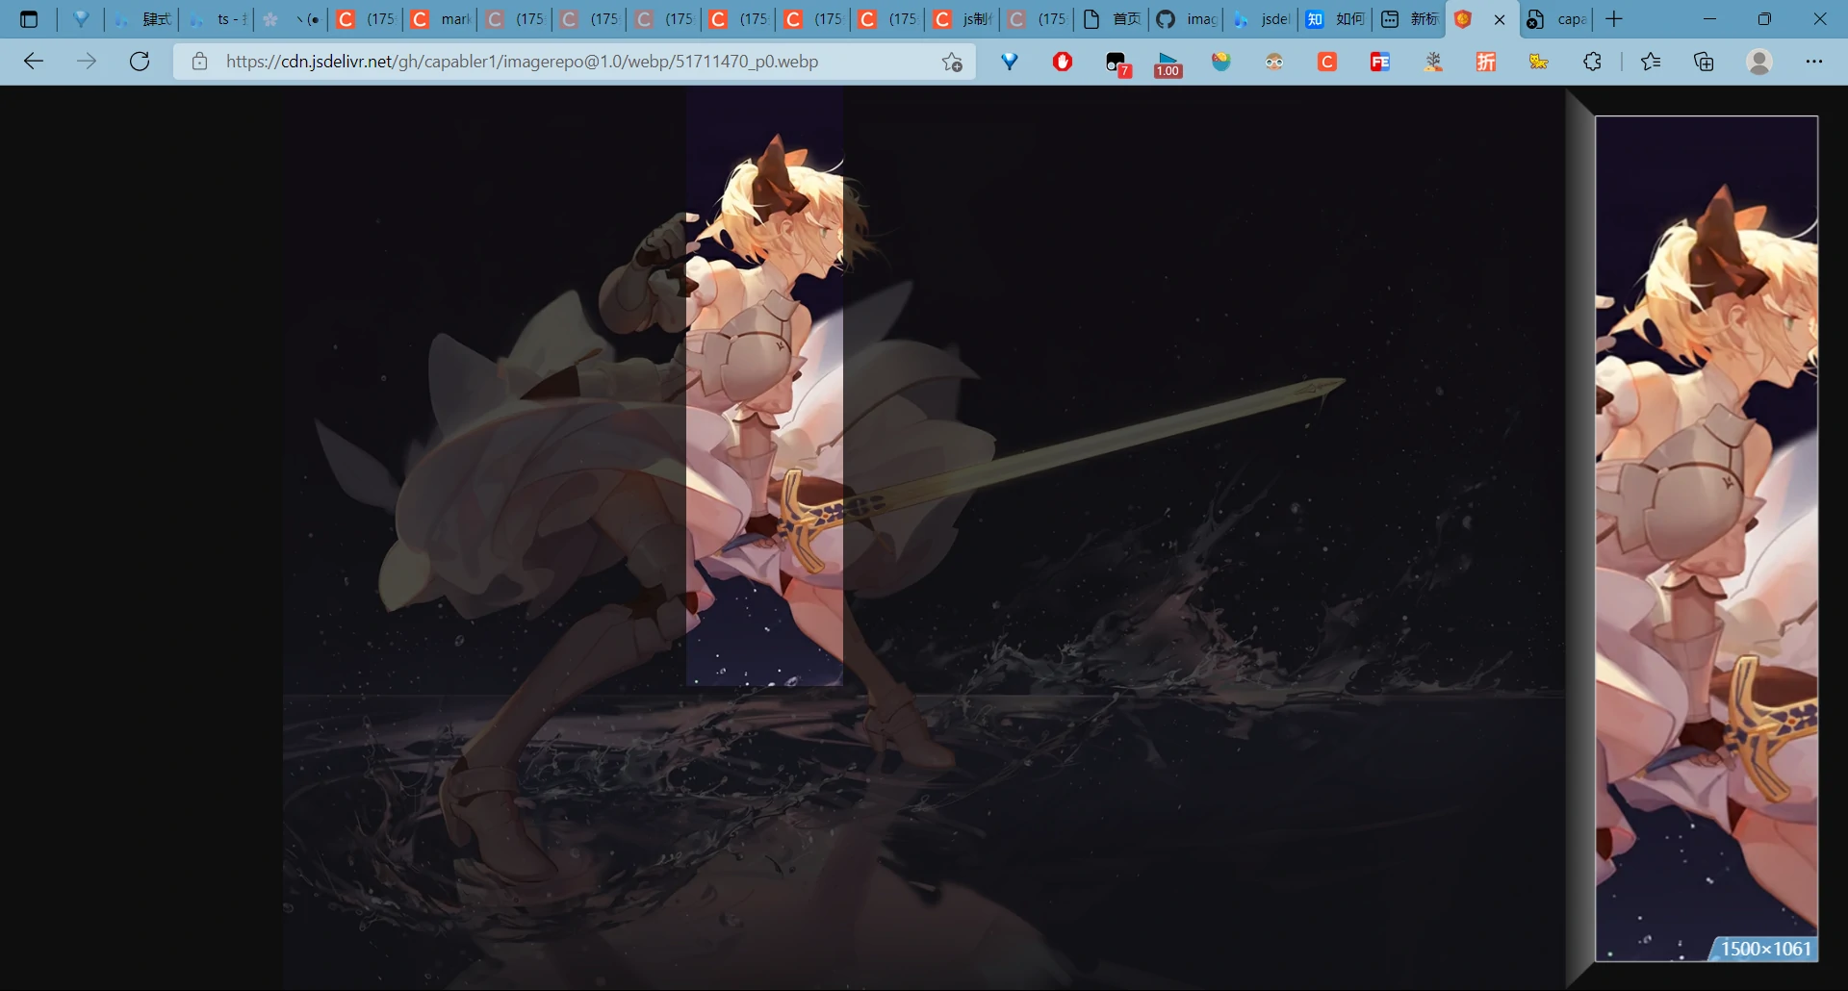Go back to the previous page
1848x991 pixels.
pyautogui.click(x=34, y=62)
